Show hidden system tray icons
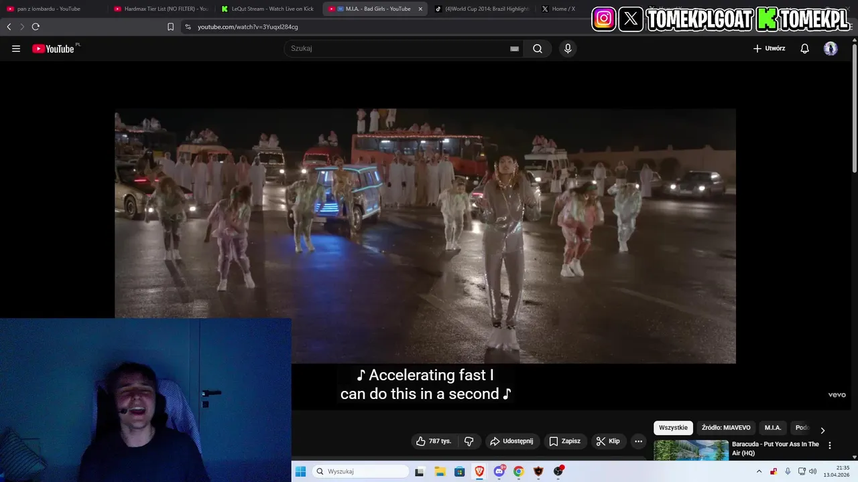Screen dimensions: 858x482 (759, 471)
